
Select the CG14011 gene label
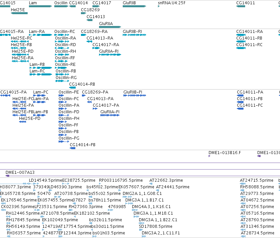(245, 3)
